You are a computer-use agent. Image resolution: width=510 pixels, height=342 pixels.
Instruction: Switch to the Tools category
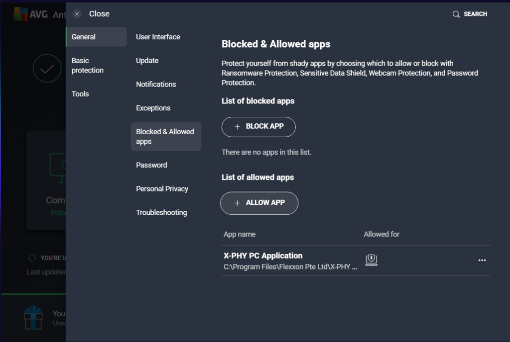[80, 94]
